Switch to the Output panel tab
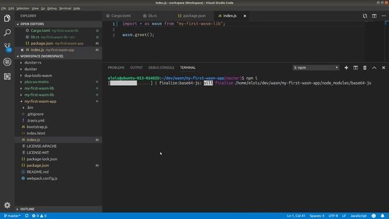This screenshot has height=219, width=389. 136,68
